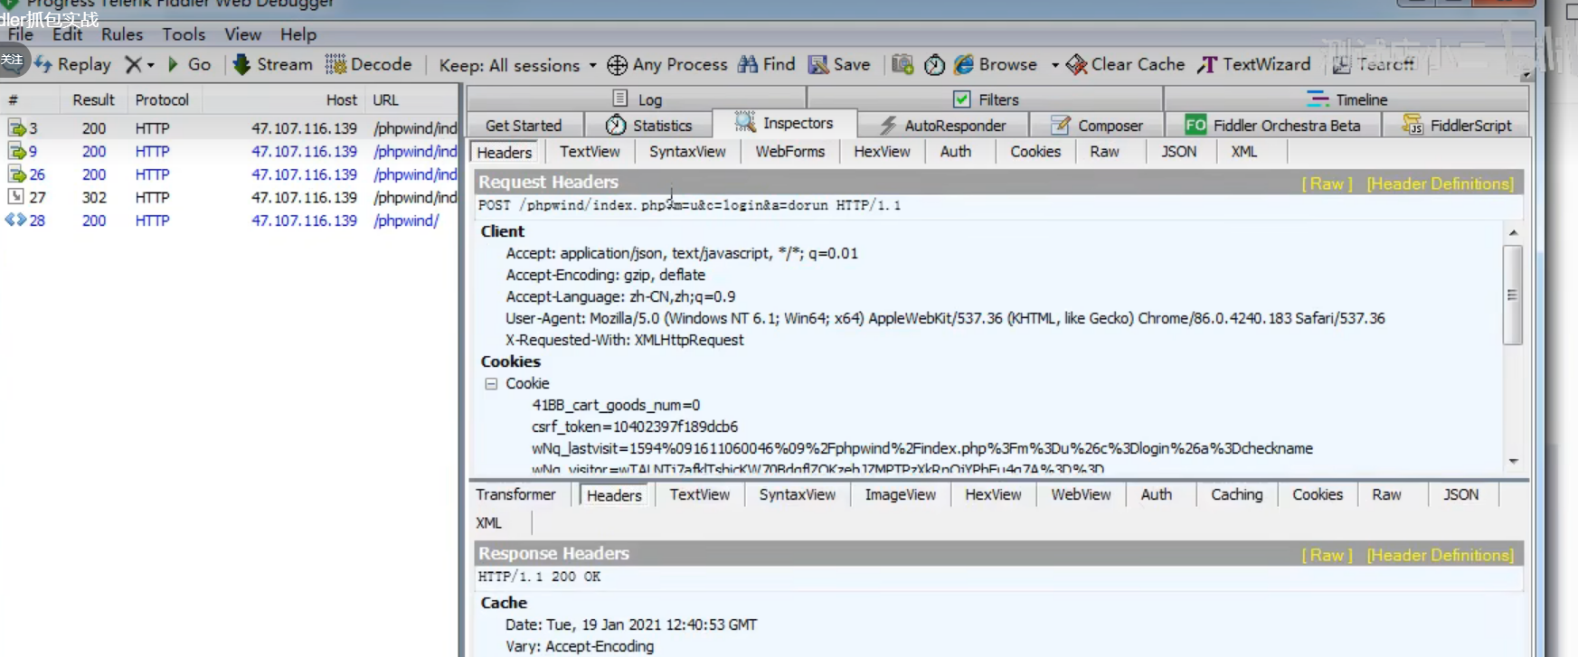1578x657 pixels.
Task: Open the FiddlerScript tab
Action: pyautogui.click(x=1457, y=125)
